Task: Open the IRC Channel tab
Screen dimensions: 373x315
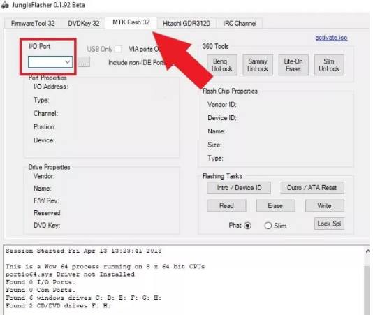Action: pyautogui.click(x=240, y=23)
